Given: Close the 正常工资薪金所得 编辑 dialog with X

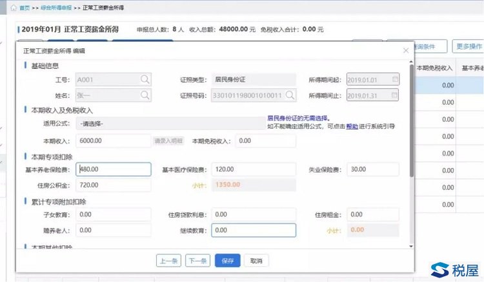Looking at the screenshot, I should point(405,50).
